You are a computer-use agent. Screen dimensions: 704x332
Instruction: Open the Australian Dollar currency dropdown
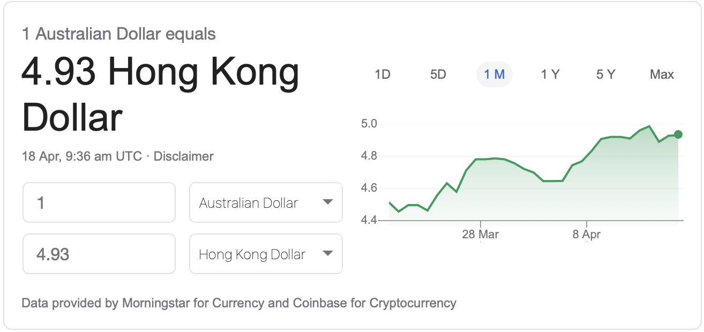[x=266, y=202]
